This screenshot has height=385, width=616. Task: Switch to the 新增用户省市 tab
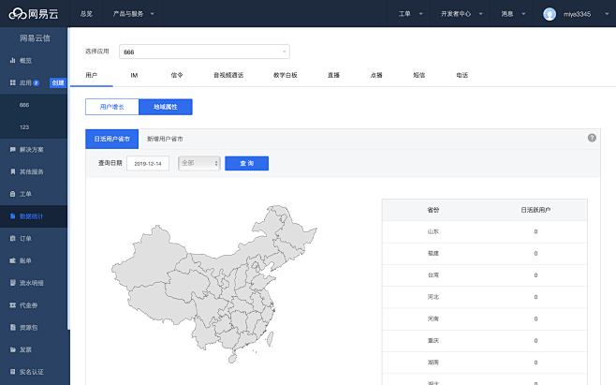[x=164, y=139]
